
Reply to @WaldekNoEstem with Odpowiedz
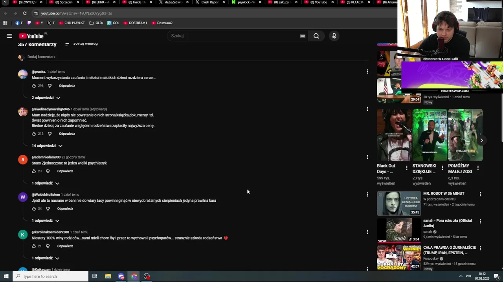[x=65, y=209]
